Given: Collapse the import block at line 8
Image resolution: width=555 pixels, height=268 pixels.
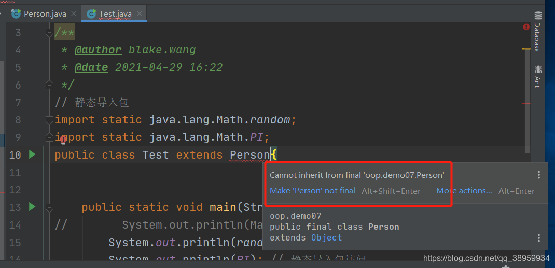Looking at the screenshot, I should pyautogui.click(x=50, y=120).
